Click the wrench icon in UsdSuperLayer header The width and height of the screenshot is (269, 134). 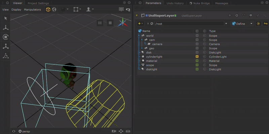[x=258, y=15]
